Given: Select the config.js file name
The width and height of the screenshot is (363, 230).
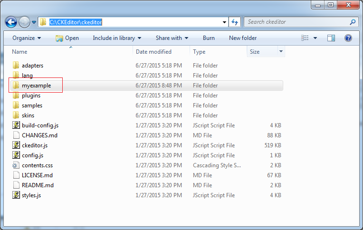Looking at the screenshot, I should (x=32, y=155).
